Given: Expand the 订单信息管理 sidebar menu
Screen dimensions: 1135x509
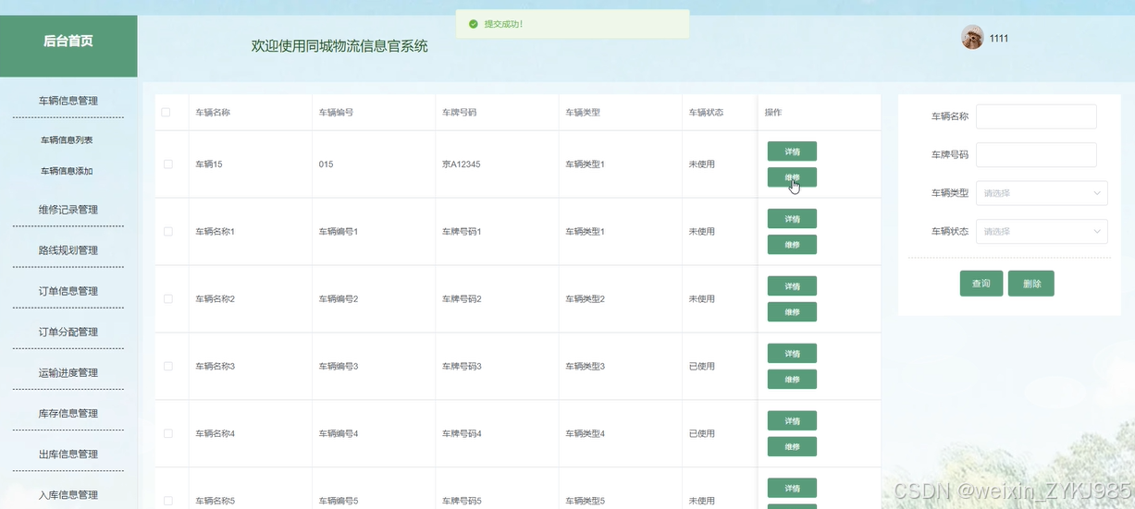Looking at the screenshot, I should point(68,291).
